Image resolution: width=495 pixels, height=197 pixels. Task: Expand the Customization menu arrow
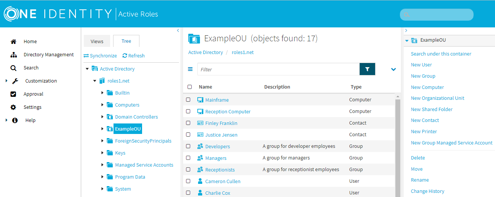pyautogui.click(x=6, y=81)
